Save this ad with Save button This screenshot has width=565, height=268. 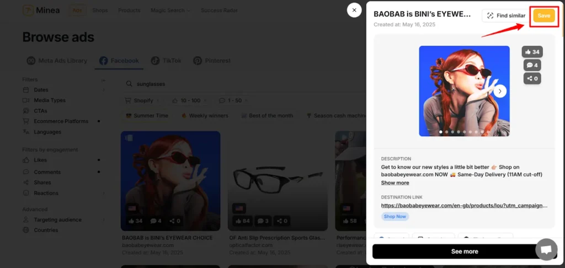click(543, 15)
